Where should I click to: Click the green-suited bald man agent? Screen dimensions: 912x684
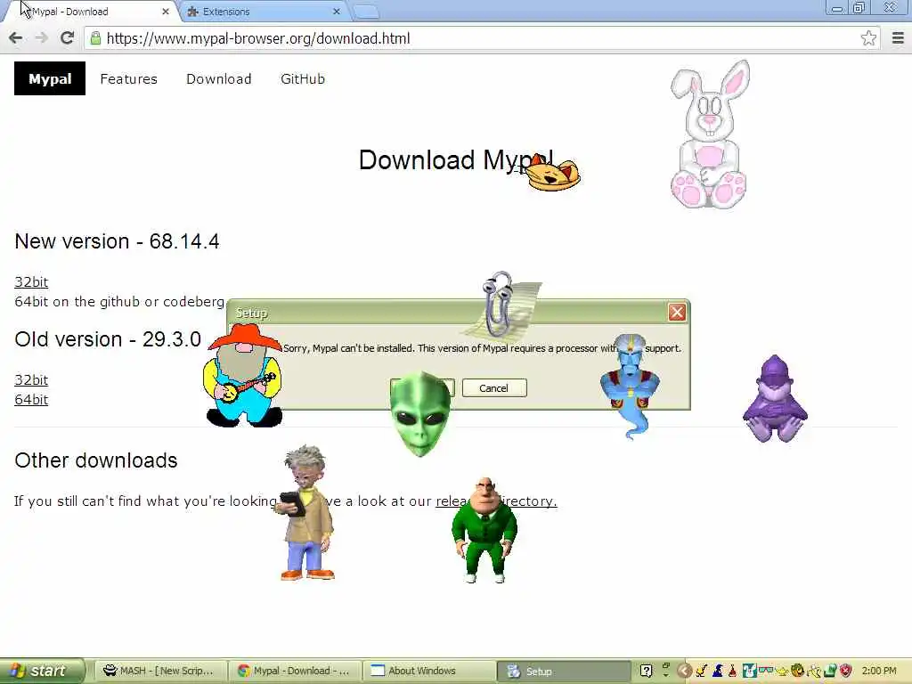point(484,529)
